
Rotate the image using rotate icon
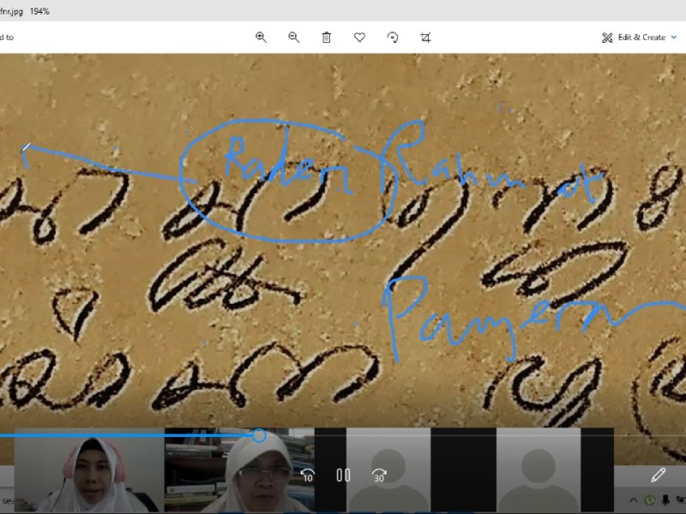(393, 37)
